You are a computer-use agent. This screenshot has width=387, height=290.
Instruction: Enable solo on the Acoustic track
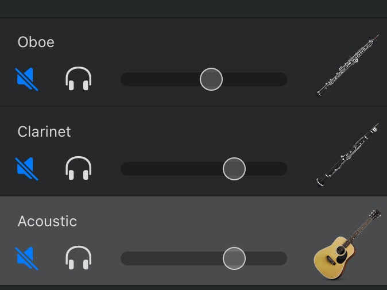click(79, 258)
